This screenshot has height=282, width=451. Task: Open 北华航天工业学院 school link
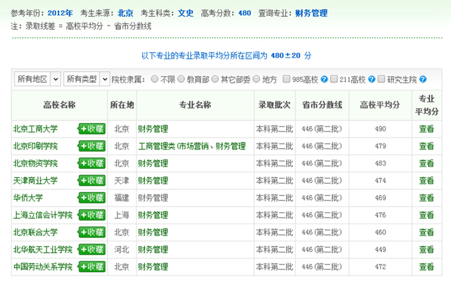pos(43,250)
